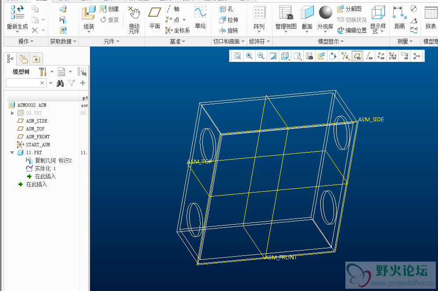The height and width of the screenshot is (291, 438).
Task: Click the repaint screen icon
Action: (x=273, y=56)
